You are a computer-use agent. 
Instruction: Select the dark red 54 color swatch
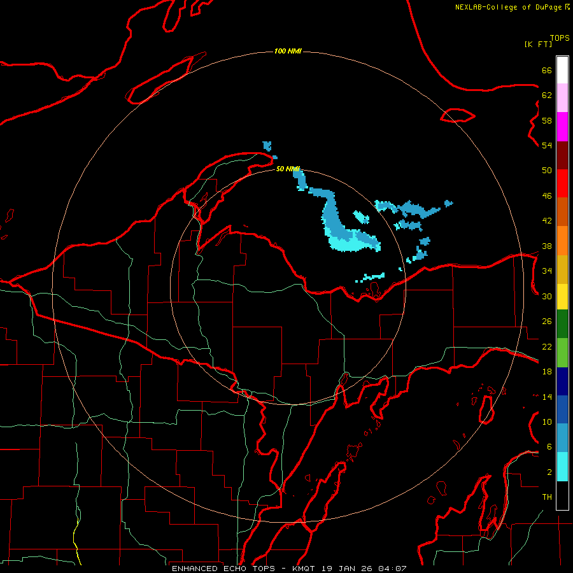pyautogui.click(x=562, y=155)
